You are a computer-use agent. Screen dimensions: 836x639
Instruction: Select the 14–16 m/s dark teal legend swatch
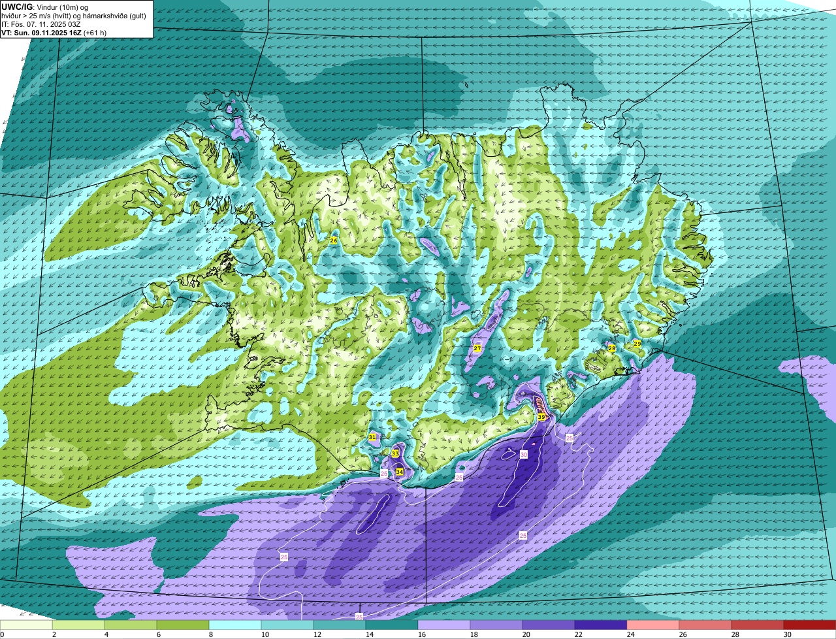coord(392,625)
